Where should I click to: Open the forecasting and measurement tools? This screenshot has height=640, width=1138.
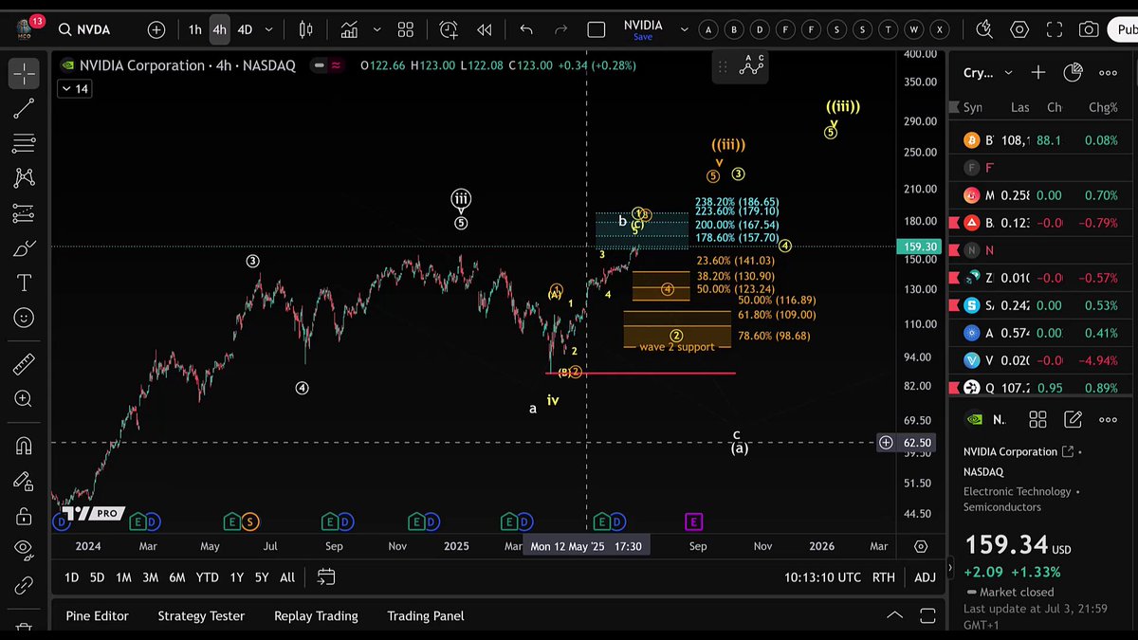(24, 213)
